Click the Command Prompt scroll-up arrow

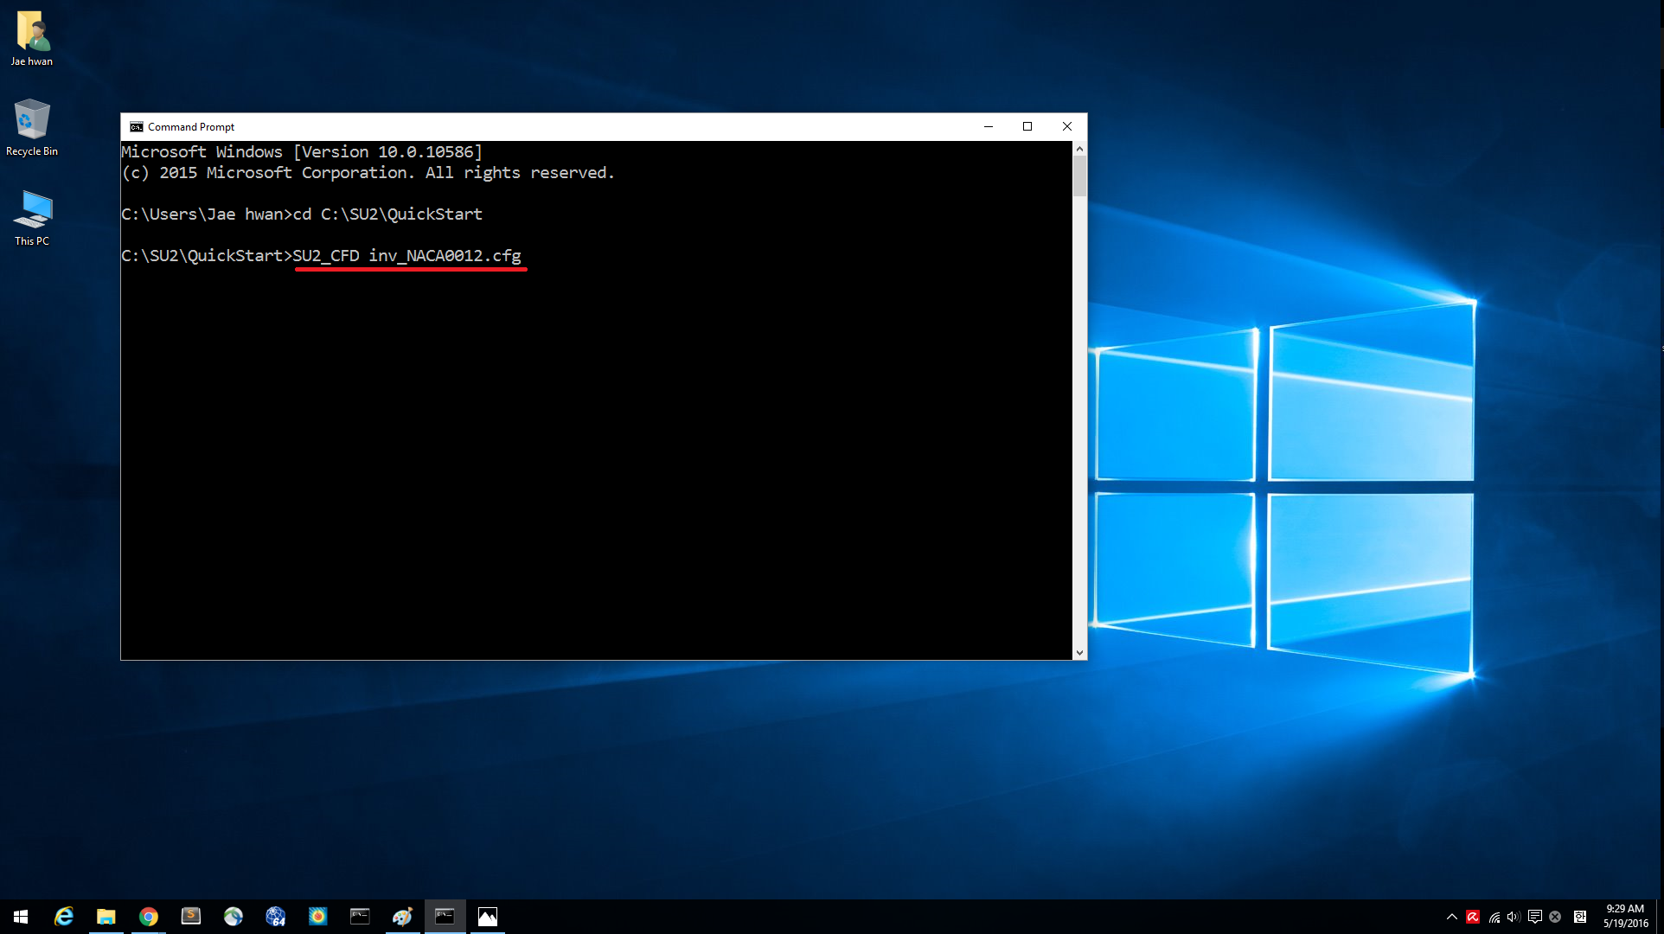click(x=1079, y=149)
